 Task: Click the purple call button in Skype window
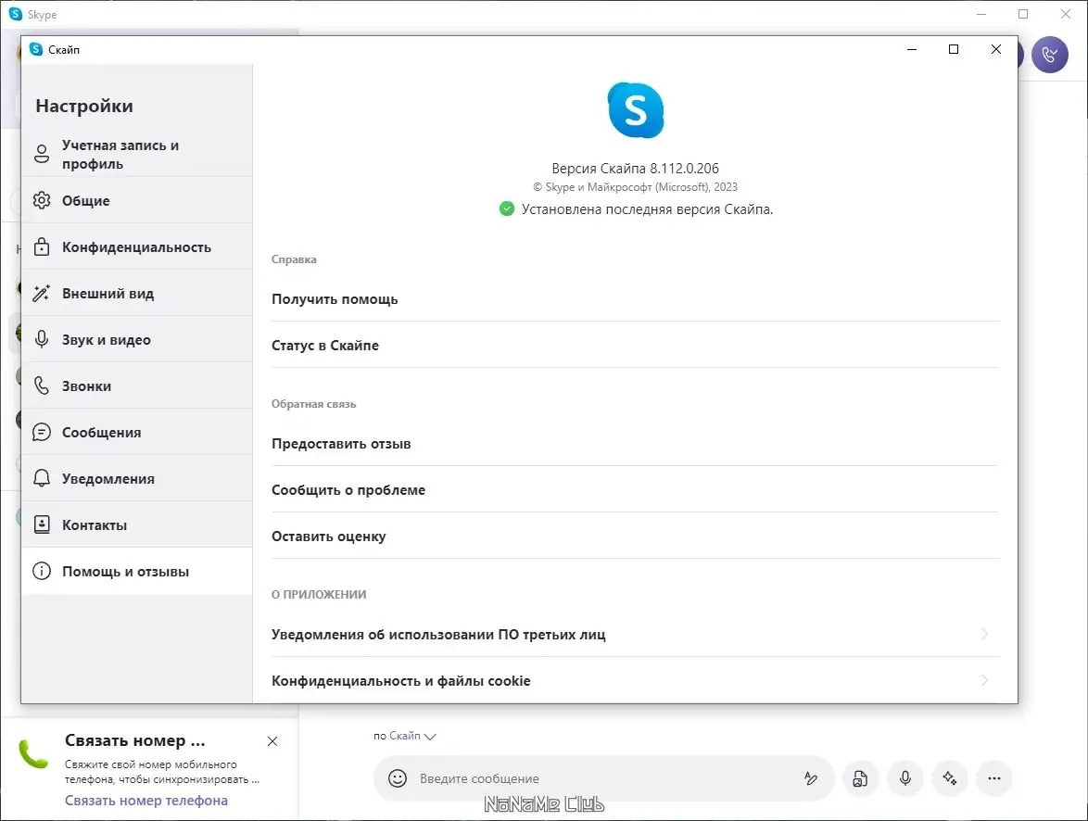click(x=1050, y=55)
